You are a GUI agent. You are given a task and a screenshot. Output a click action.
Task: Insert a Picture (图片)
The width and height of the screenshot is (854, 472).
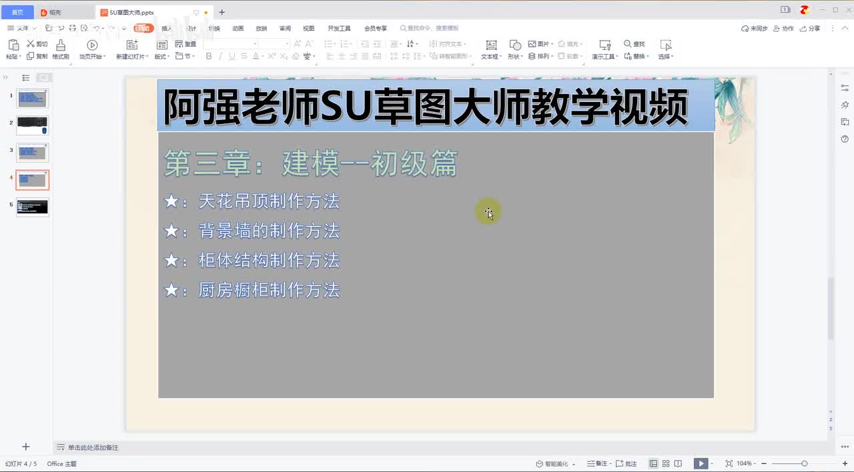coord(540,44)
